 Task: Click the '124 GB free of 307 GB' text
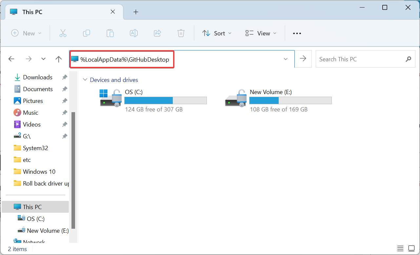click(x=154, y=109)
